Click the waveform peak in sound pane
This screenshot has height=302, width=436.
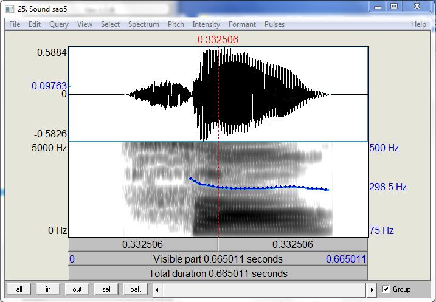click(x=225, y=49)
